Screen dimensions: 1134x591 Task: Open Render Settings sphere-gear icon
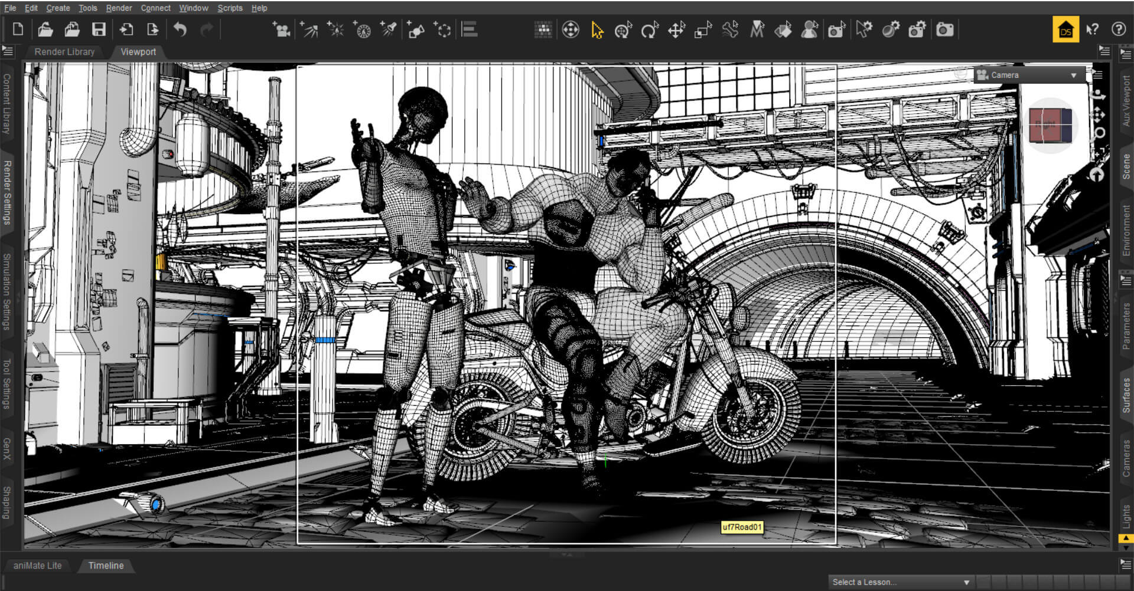click(891, 29)
